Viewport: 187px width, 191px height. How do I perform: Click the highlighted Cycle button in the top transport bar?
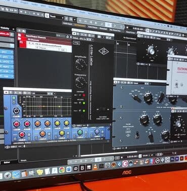[x=109, y=25]
